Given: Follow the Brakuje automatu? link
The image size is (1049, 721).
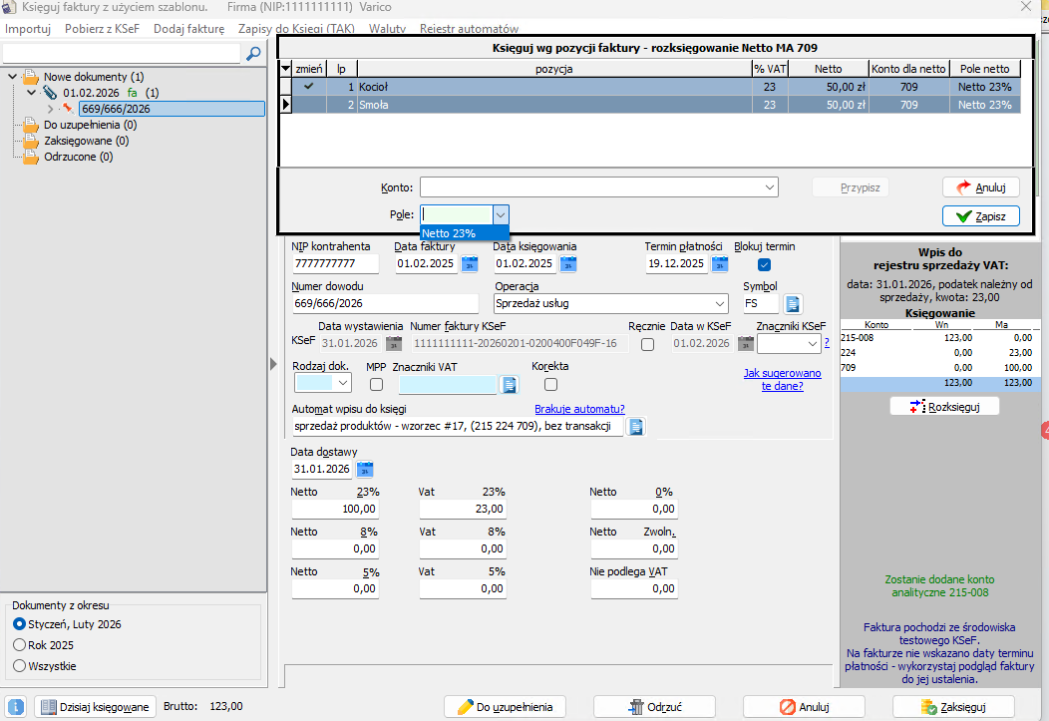Looking at the screenshot, I should coord(579,409).
